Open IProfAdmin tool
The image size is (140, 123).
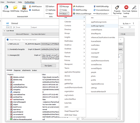click(x=79, y=6)
